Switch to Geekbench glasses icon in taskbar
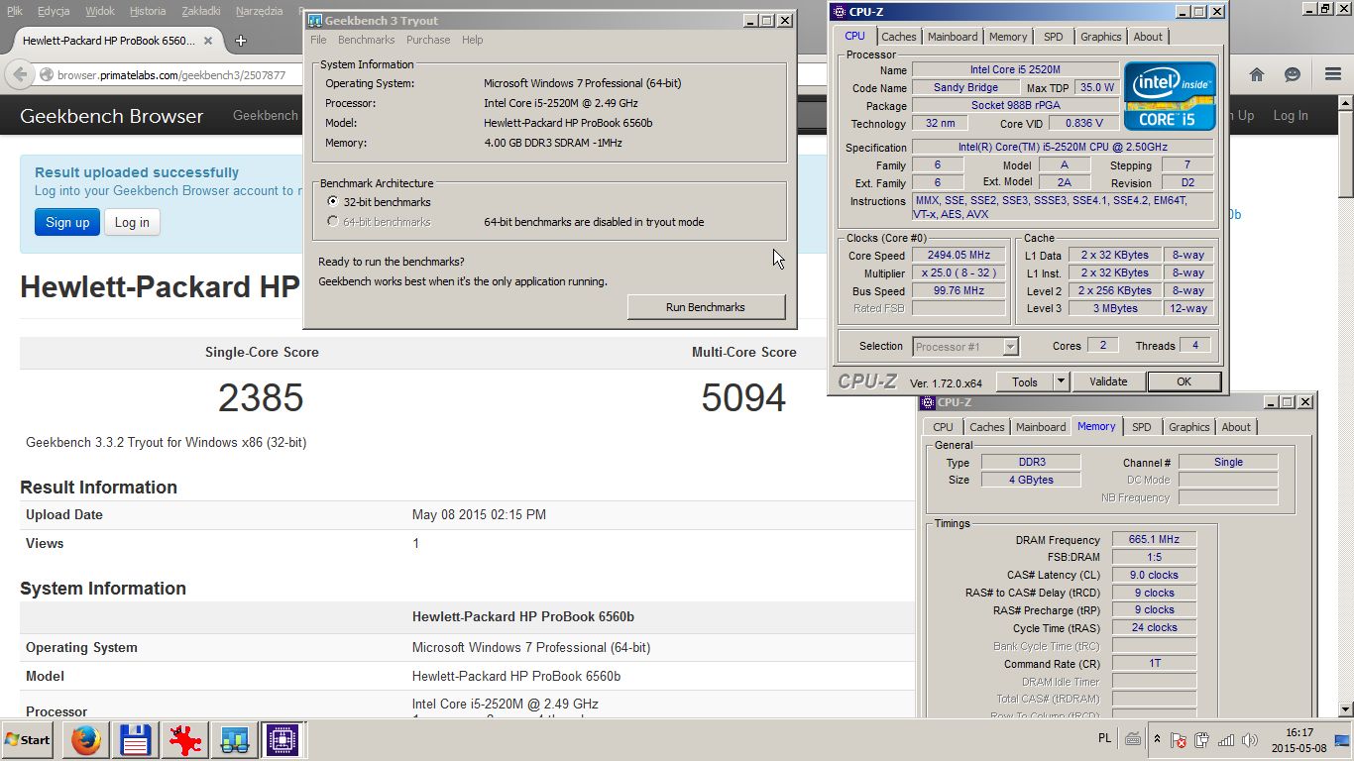 tap(234, 739)
